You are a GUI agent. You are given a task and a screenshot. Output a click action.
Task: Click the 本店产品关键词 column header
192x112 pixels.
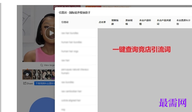click(x=164, y=22)
